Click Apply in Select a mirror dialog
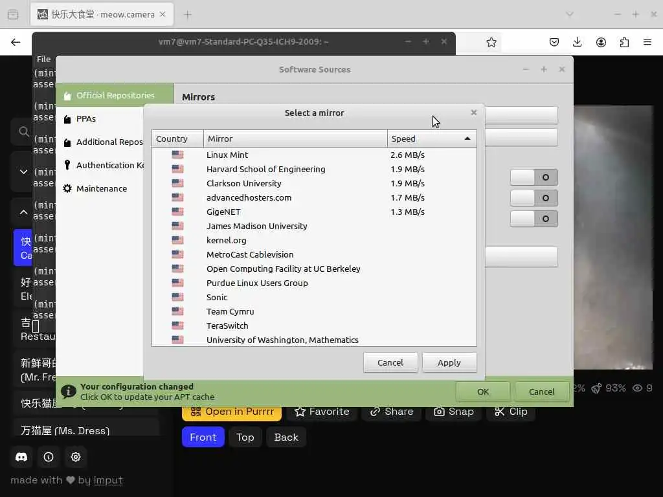This screenshot has width=663, height=497. 449,362
